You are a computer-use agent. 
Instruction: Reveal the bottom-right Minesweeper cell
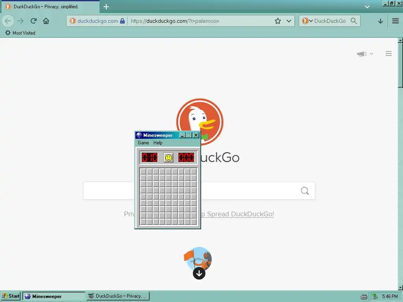point(194,222)
